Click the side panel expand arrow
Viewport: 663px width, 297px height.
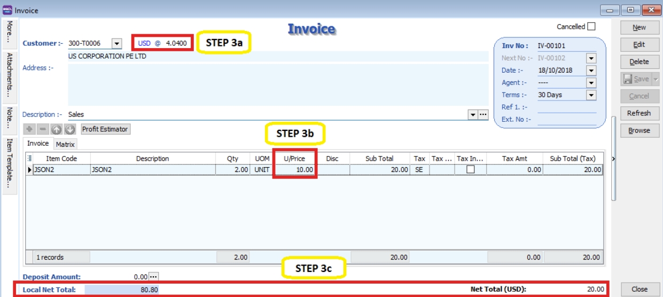point(613,159)
